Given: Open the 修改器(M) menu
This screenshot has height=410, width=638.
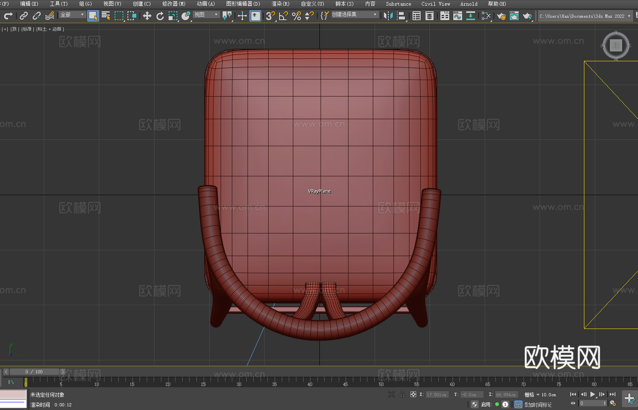Looking at the screenshot, I should point(174,4).
